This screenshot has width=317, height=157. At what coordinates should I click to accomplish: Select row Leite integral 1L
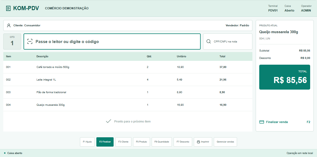point(128,80)
